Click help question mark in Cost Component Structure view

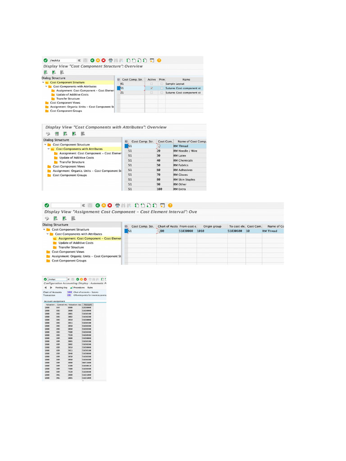pyautogui.click(x=159, y=60)
